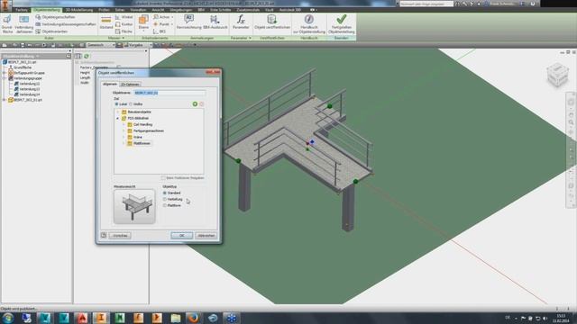Switch to the 3D-Modellierung ribbon tab

[x=79, y=10]
